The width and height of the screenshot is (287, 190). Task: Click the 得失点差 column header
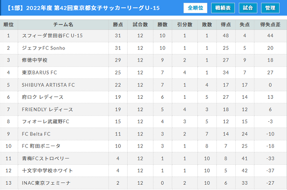(x=270, y=24)
